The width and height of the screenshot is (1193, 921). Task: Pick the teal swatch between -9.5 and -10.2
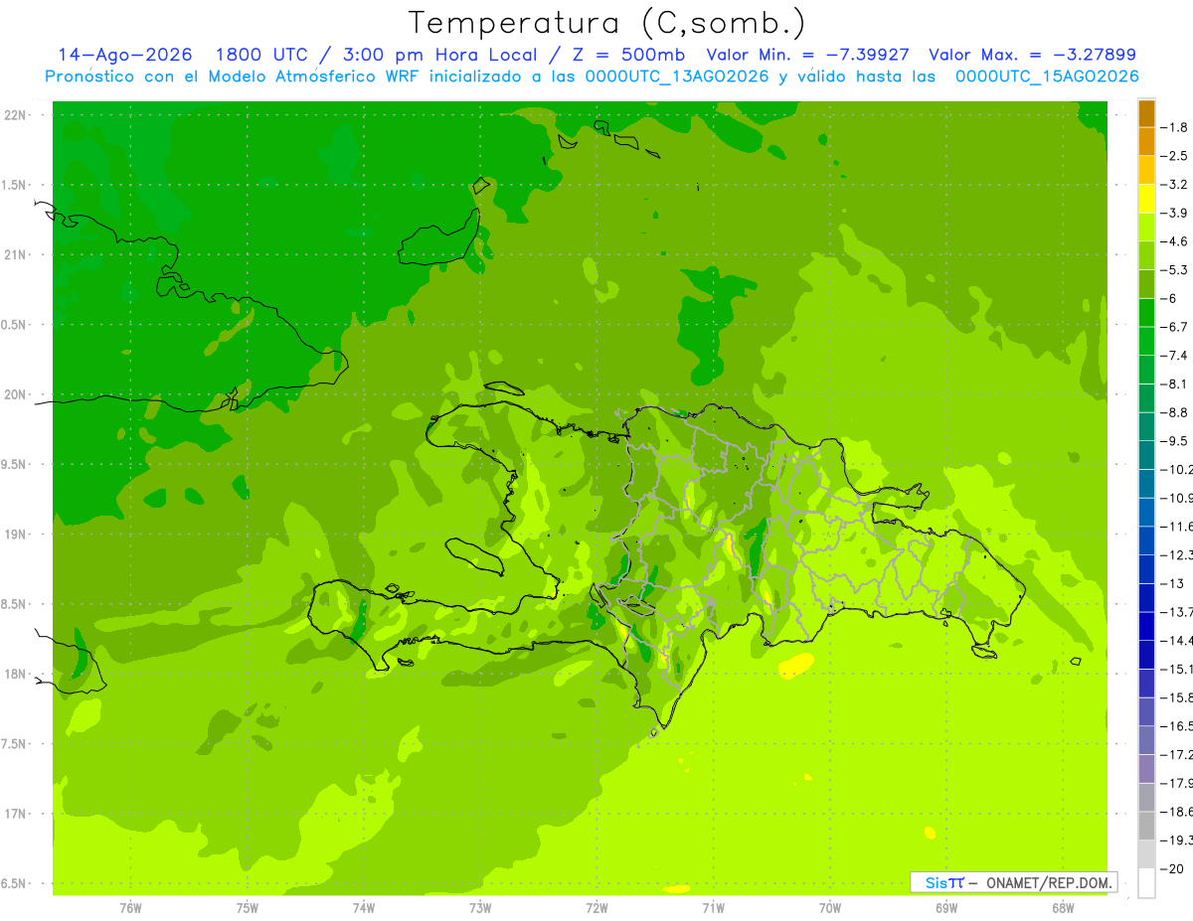1146,456
